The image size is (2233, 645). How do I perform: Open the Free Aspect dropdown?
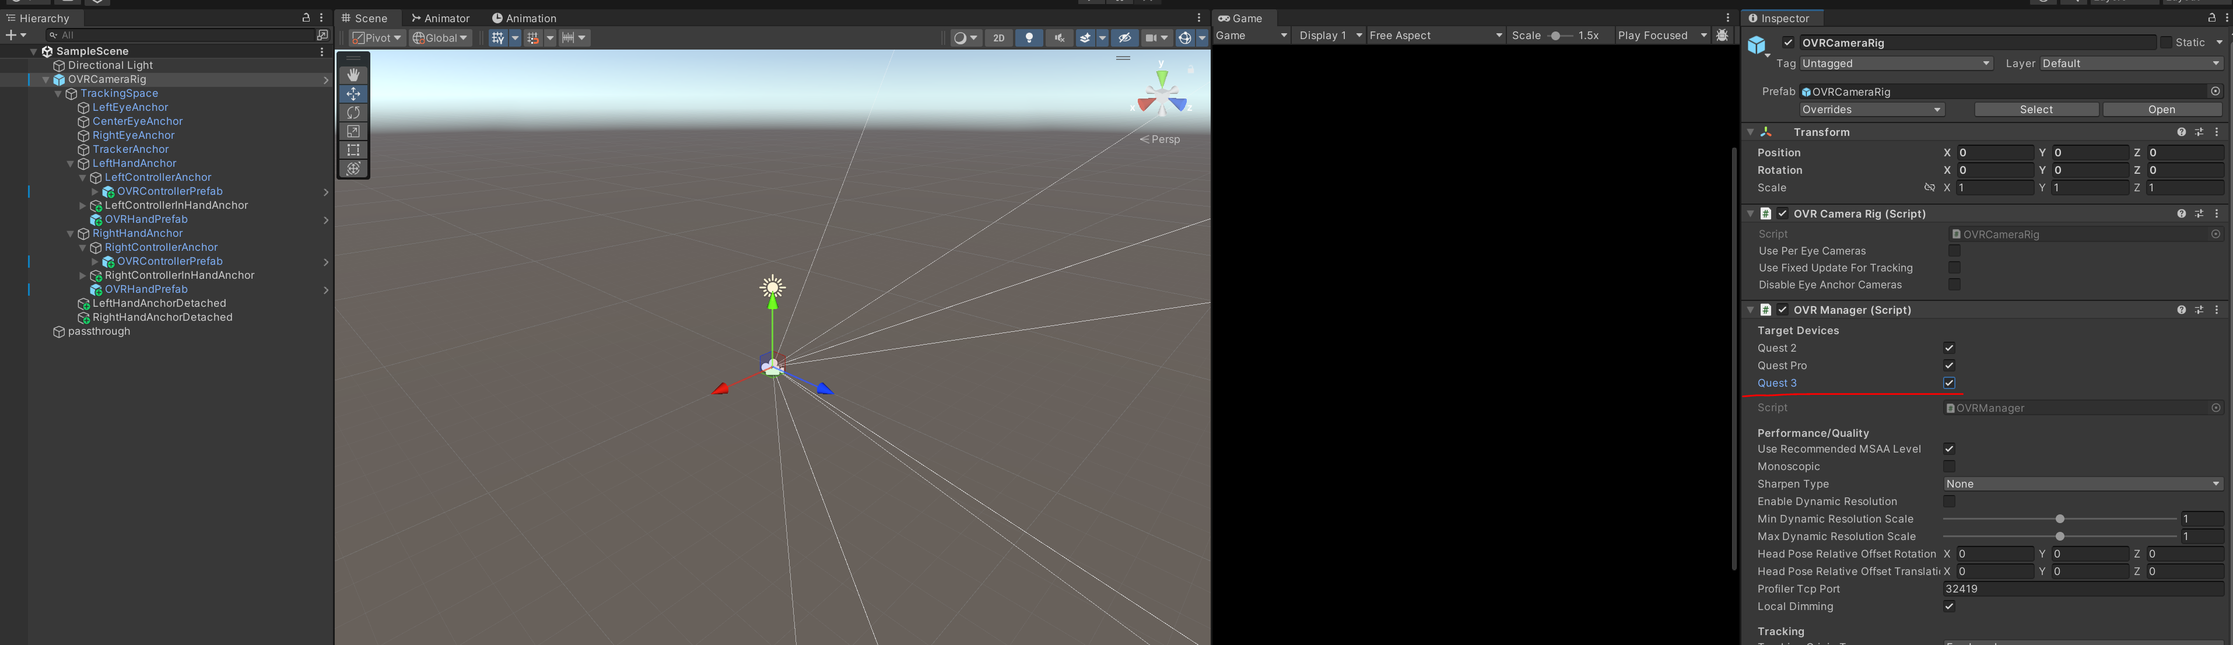(1435, 36)
